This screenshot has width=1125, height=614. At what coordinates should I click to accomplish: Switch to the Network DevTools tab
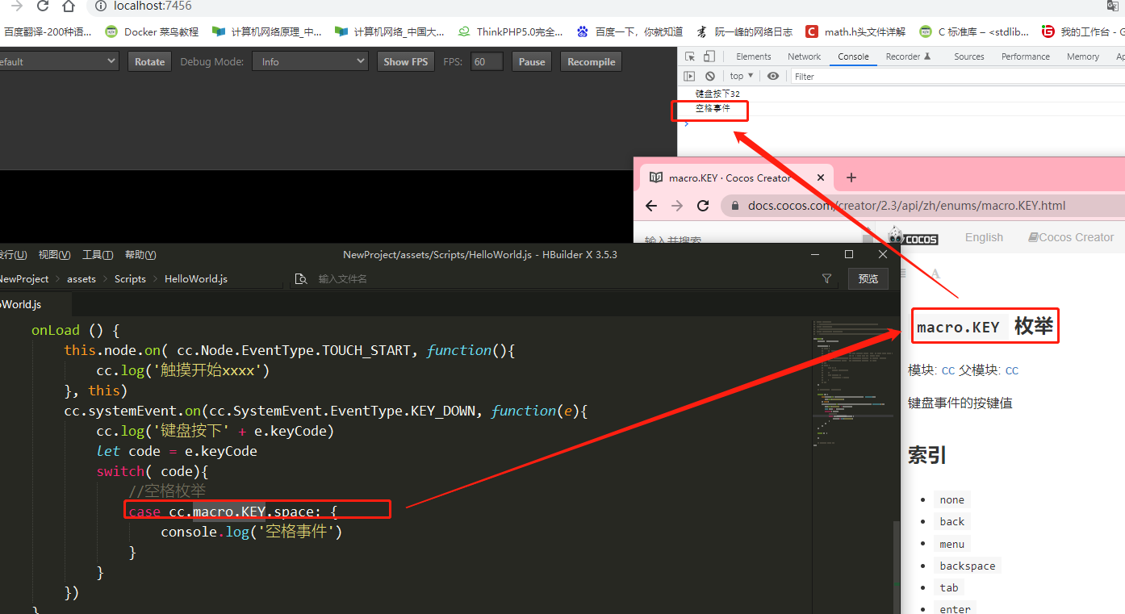coord(804,56)
